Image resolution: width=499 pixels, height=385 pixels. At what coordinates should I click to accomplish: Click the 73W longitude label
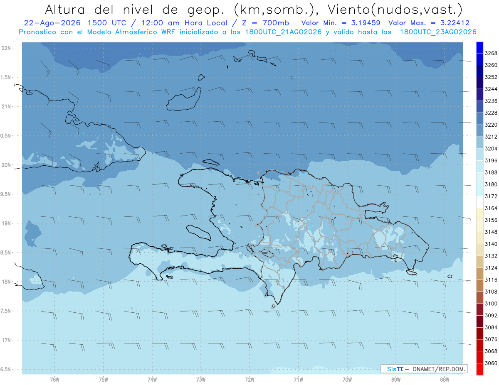201,380
